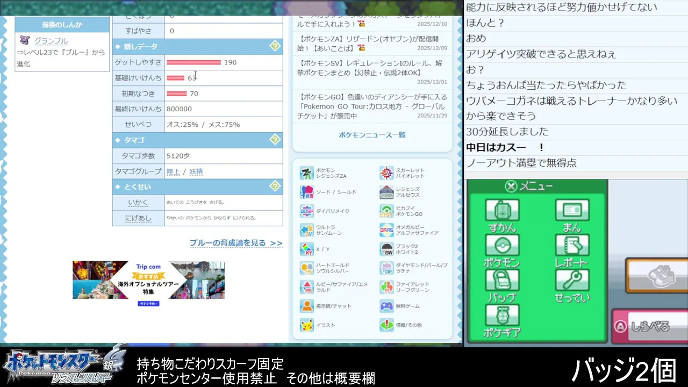Open the いかく ability link
The image size is (688, 387).
(138, 203)
